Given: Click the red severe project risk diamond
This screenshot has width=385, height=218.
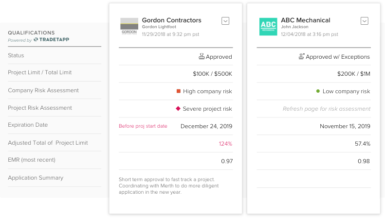Looking at the screenshot, I should click(x=179, y=108).
